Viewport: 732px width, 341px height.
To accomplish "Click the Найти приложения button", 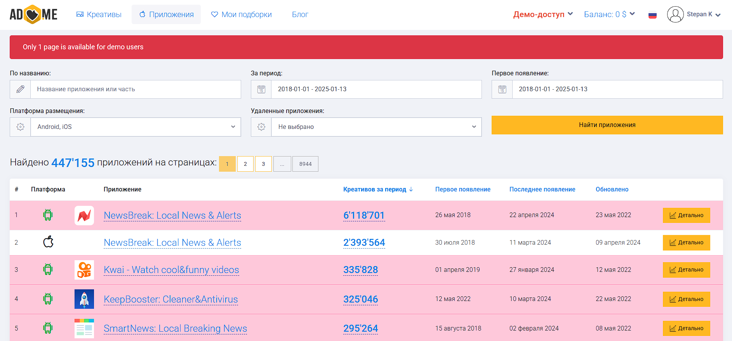I will pos(607,125).
